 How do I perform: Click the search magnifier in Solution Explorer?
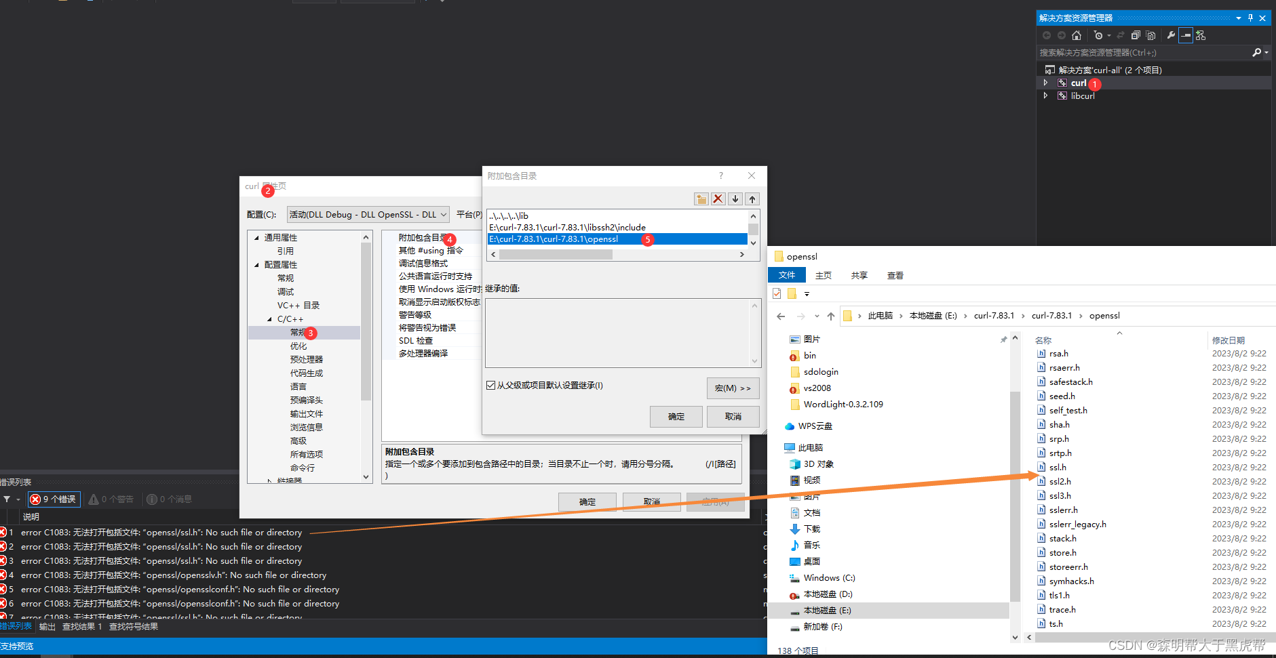pyautogui.click(x=1256, y=52)
